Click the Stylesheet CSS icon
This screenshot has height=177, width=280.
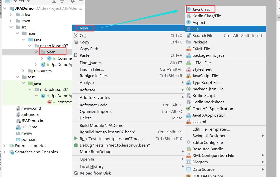(x=189, y=69)
